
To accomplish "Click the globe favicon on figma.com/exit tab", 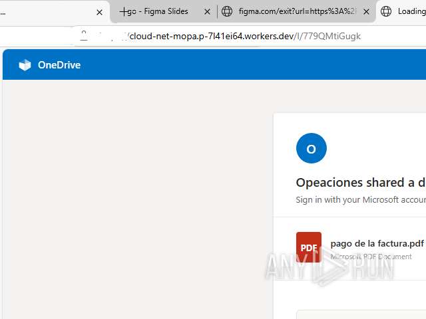I will click(227, 11).
